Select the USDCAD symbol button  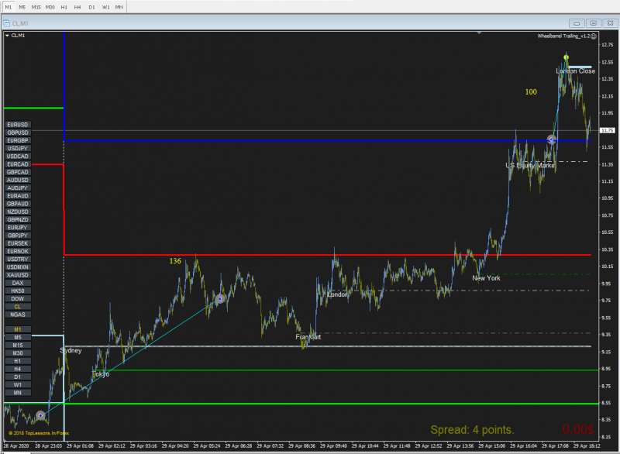tap(18, 156)
